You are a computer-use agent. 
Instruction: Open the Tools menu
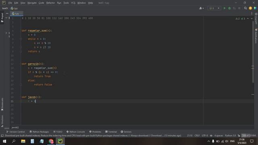pos(66,3)
